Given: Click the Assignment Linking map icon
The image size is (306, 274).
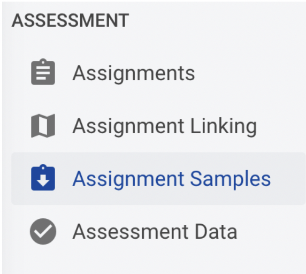Looking at the screenshot, I should (x=43, y=126).
